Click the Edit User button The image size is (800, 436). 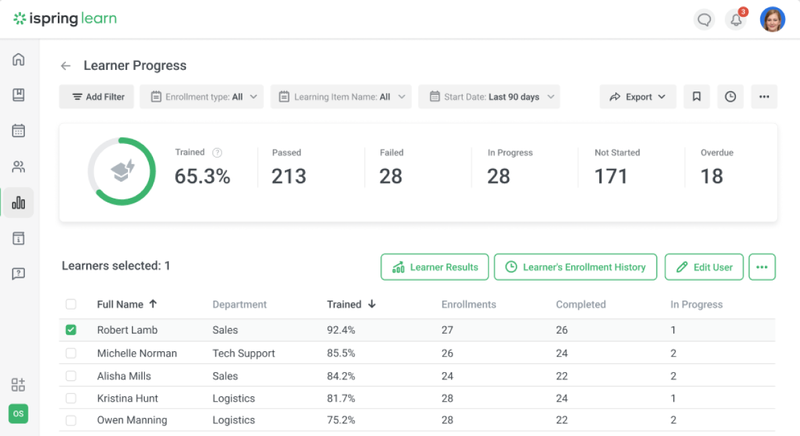click(x=704, y=267)
